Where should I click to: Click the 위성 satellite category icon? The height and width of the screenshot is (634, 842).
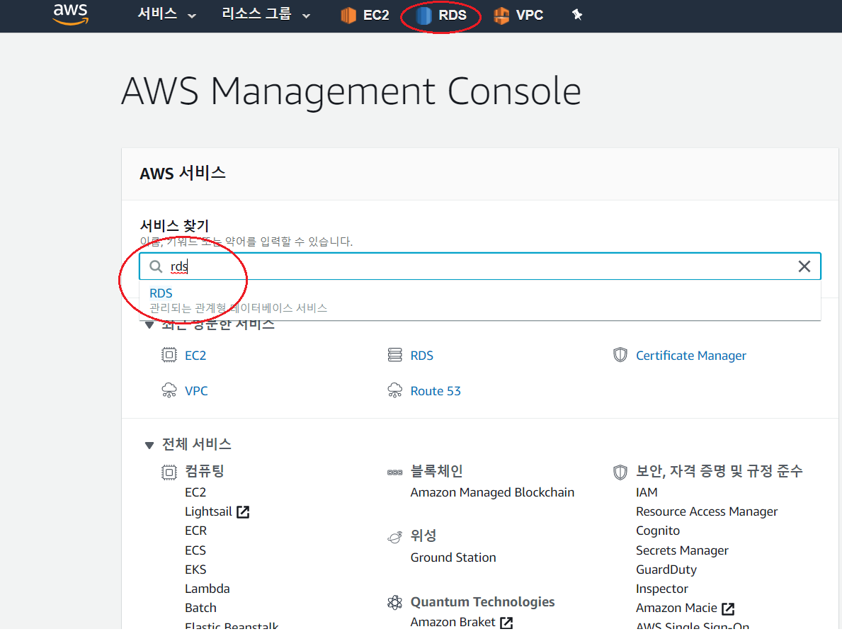[x=394, y=537]
